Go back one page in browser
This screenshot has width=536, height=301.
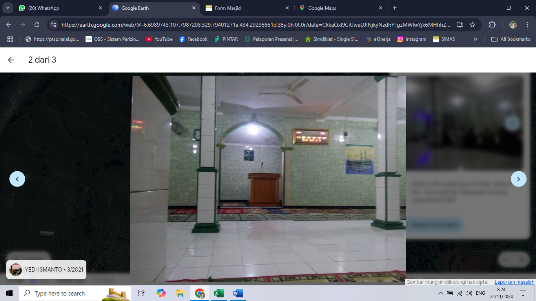click(9, 25)
